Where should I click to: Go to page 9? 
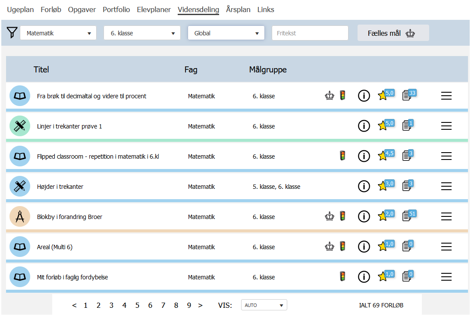point(189,305)
